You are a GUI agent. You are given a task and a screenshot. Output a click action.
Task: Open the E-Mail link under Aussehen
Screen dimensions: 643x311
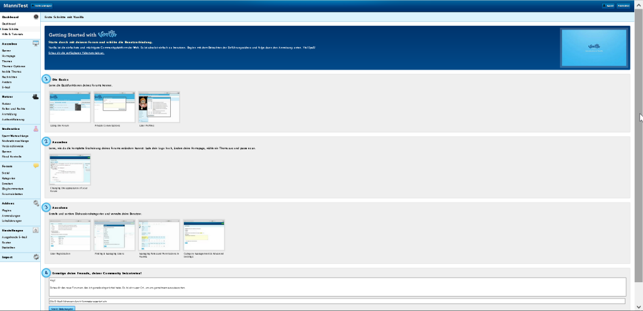point(6,87)
